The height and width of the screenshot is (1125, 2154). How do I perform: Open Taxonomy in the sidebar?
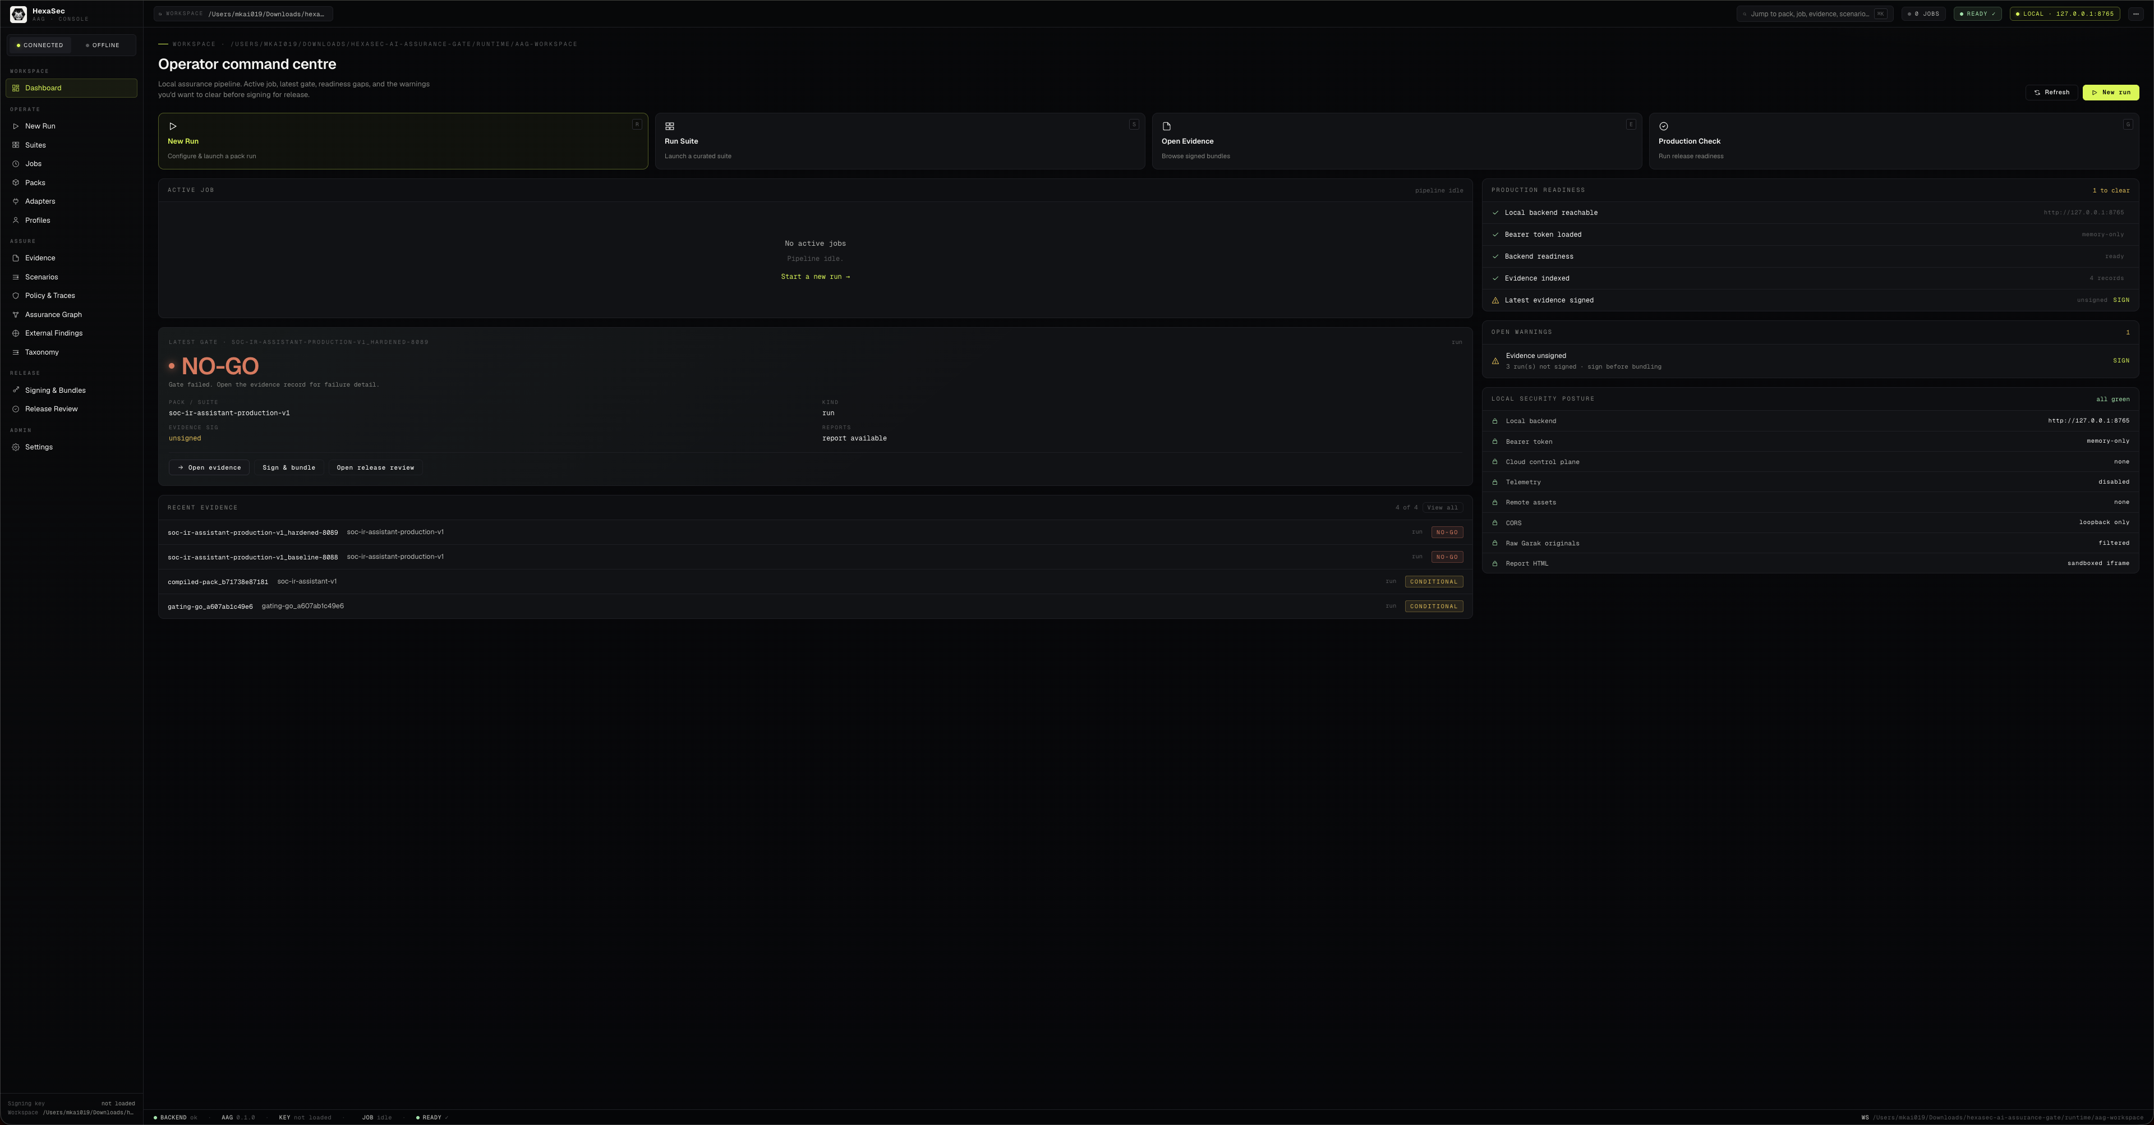coord(71,352)
